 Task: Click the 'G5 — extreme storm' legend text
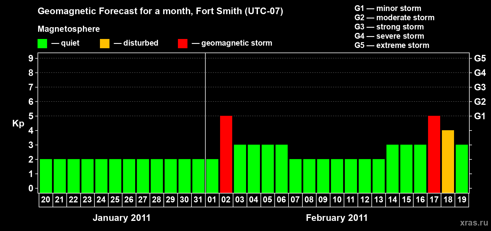[x=392, y=45]
